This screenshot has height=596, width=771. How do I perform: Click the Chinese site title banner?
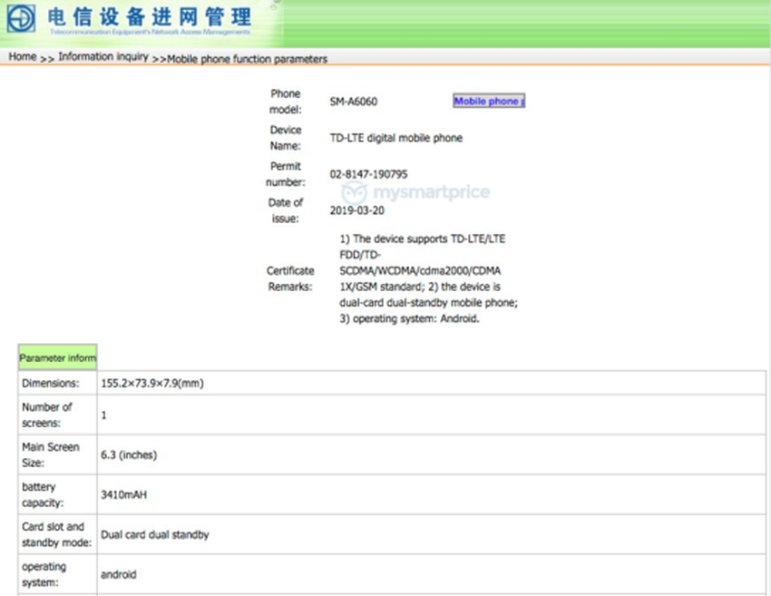[148, 16]
